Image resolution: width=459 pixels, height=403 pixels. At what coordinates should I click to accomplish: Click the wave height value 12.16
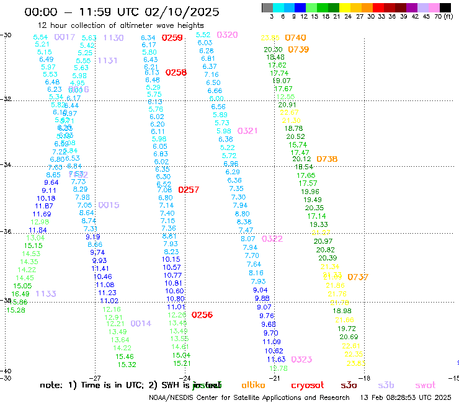tap(112, 309)
